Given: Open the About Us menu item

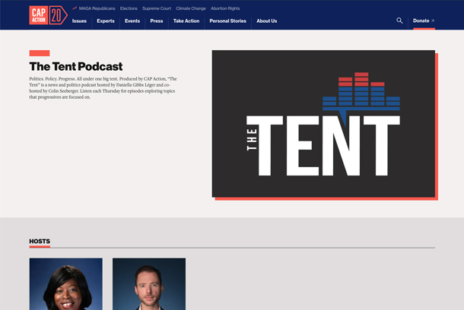Looking at the screenshot, I should point(267,21).
